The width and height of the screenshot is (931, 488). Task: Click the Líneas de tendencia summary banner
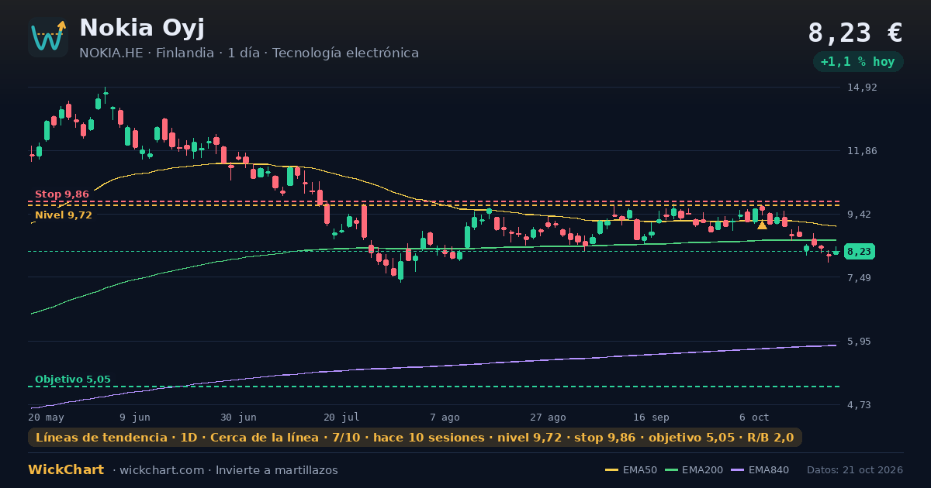pyautogui.click(x=415, y=438)
